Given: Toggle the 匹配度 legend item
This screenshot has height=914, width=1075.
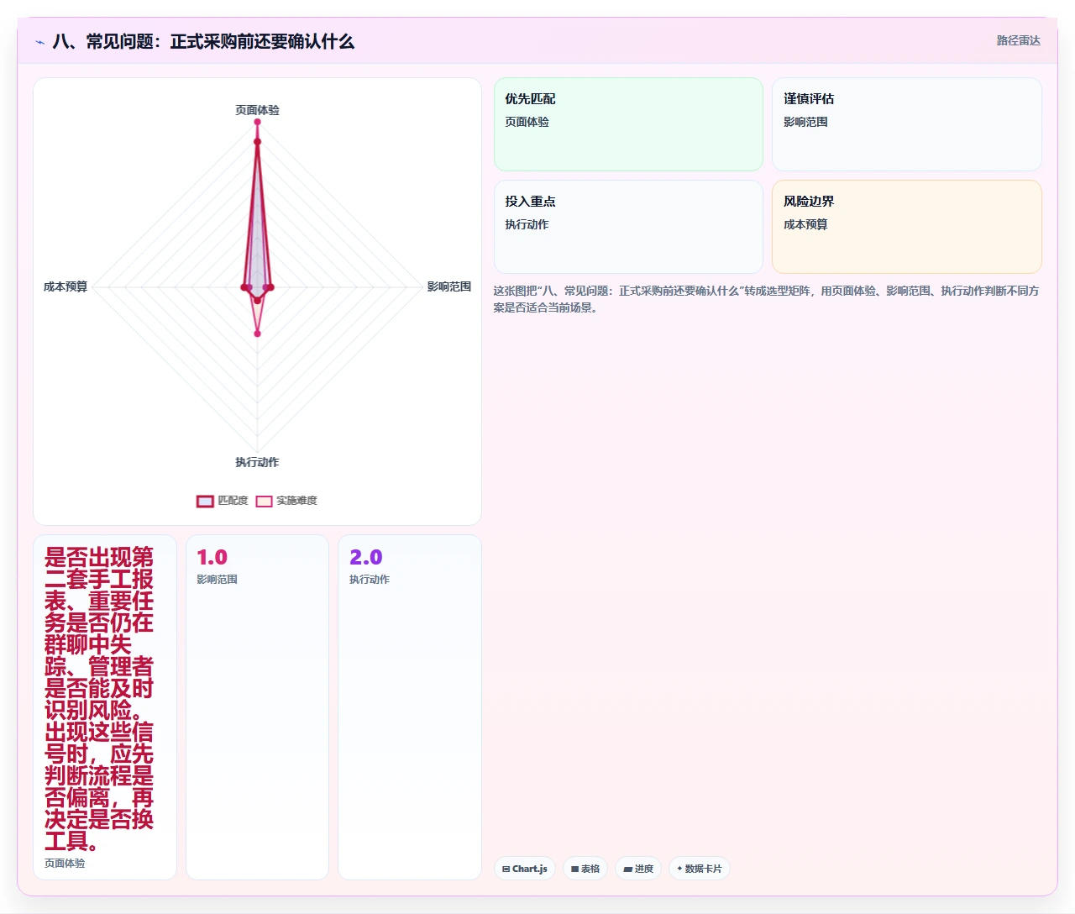Looking at the screenshot, I should 223,501.
